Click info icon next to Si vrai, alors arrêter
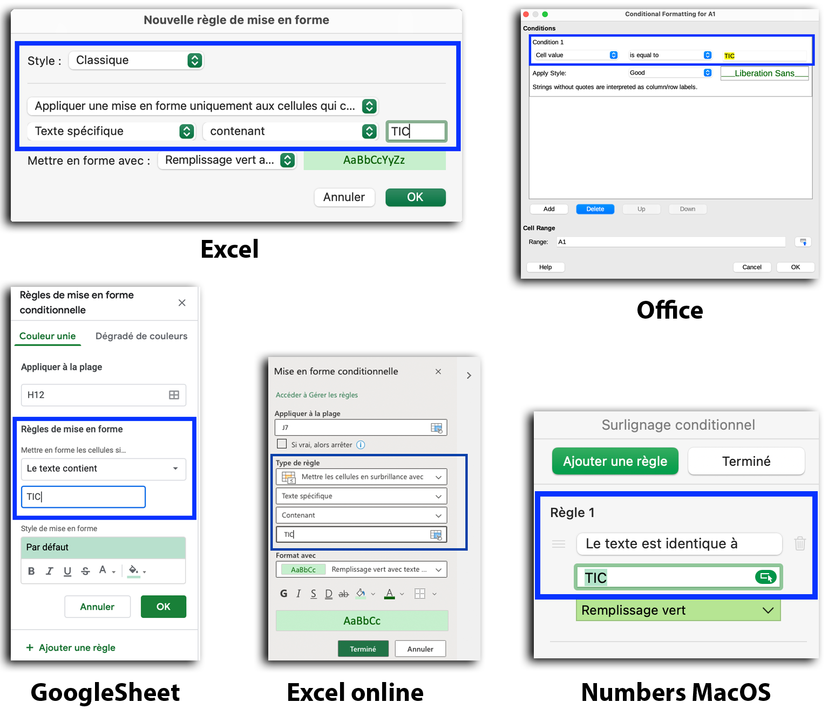The width and height of the screenshot is (828, 709). coord(361,445)
